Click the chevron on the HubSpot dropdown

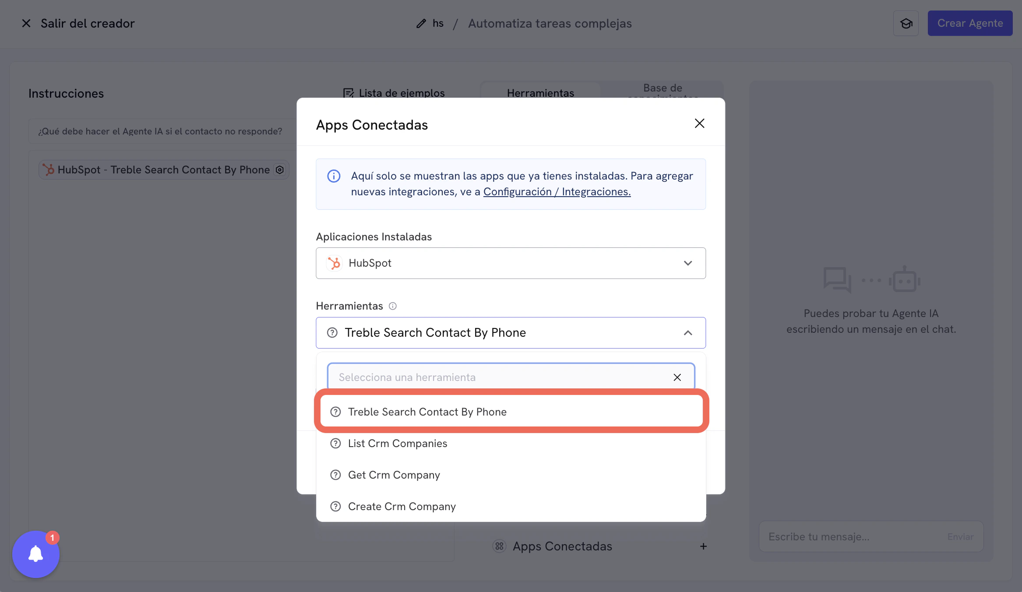[688, 263]
